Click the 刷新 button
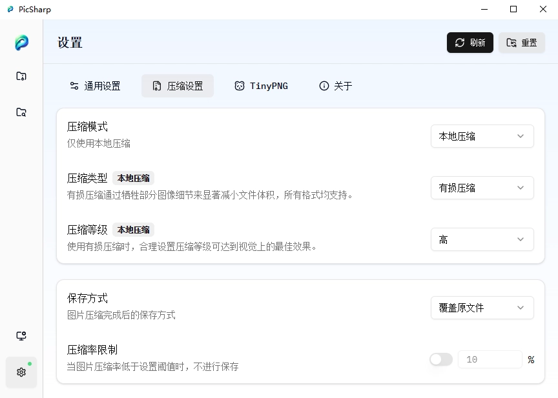Viewport: 558px width, 398px height. pyautogui.click(x=470, y=43)
